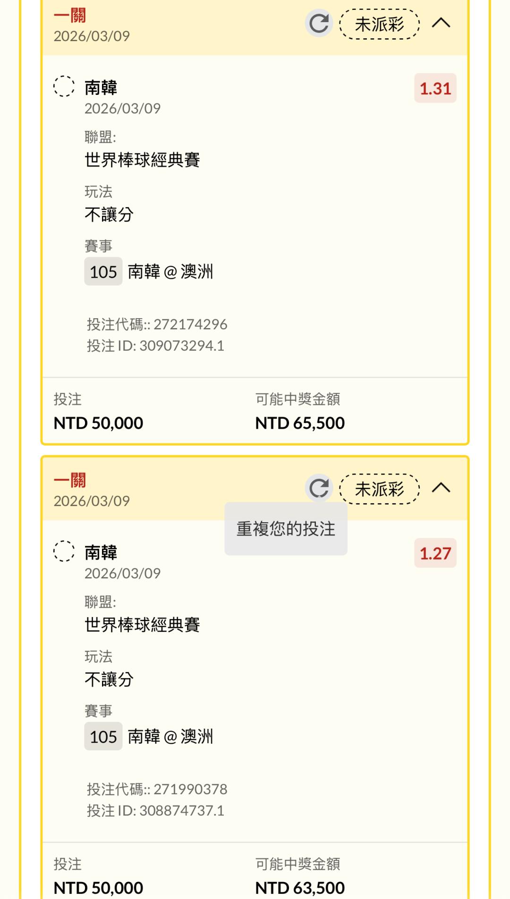The image size is (510, 899).
Task: Select the 1.27 odds badge
Action: coord(435,553)
